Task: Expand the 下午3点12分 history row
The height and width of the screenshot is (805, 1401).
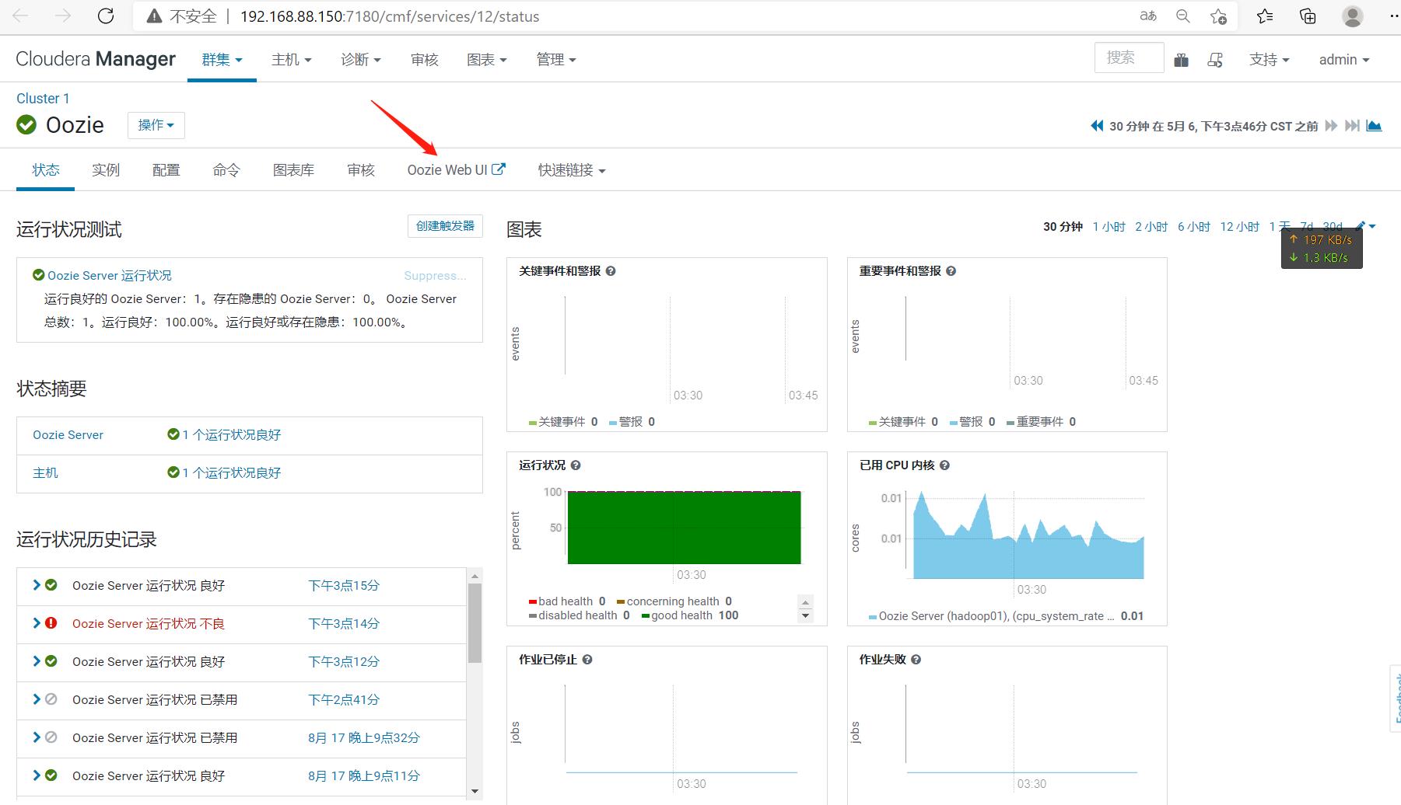Action: [36, 661]
